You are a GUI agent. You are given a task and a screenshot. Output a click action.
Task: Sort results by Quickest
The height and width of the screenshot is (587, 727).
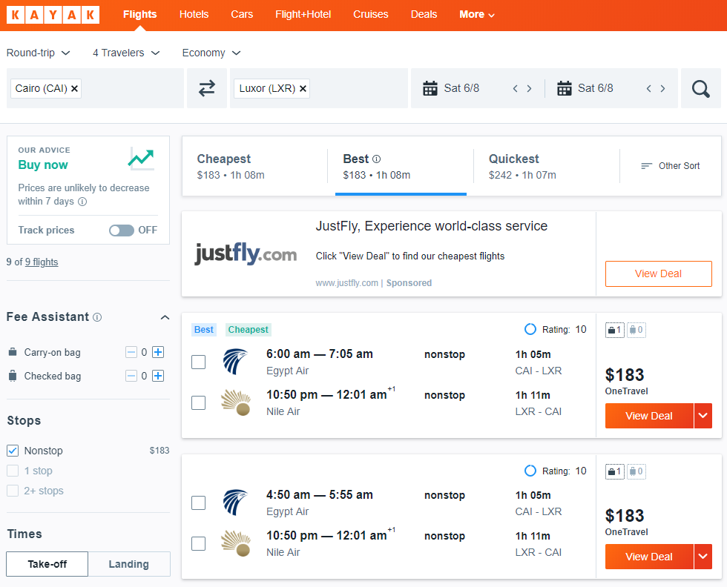[547, 166]
